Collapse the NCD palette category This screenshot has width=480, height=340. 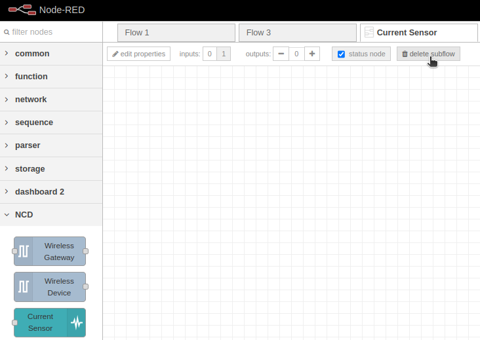[x=51, y=215]
